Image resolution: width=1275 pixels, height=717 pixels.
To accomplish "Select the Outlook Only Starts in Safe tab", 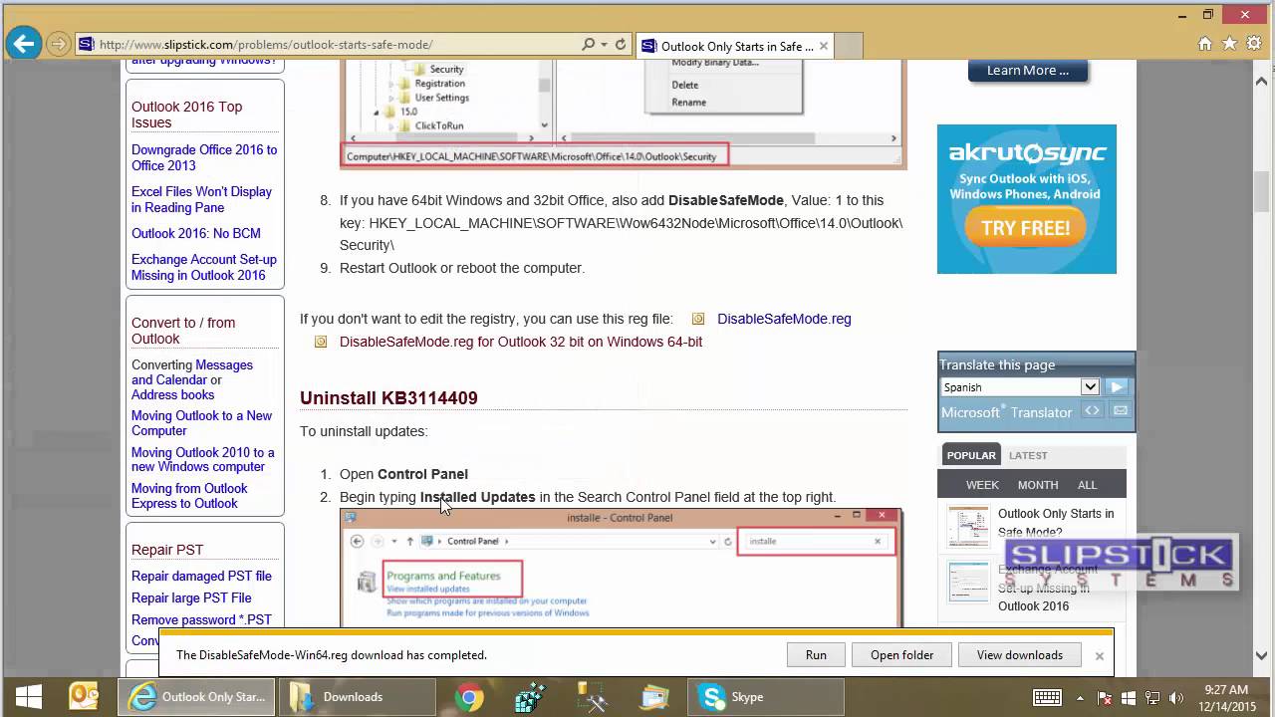I will point(735,46).
